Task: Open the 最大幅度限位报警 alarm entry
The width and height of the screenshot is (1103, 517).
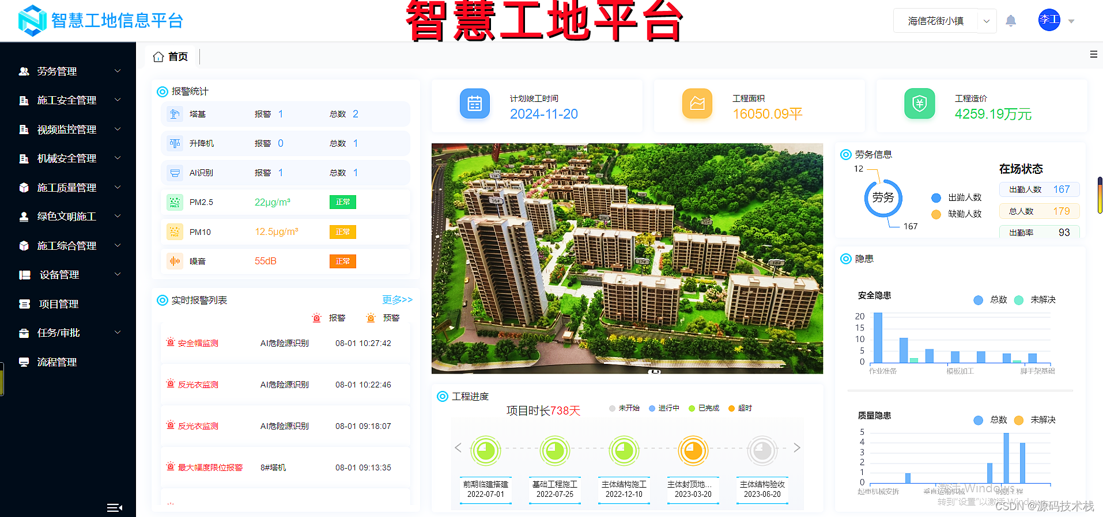Action: (x=285, y=467)
